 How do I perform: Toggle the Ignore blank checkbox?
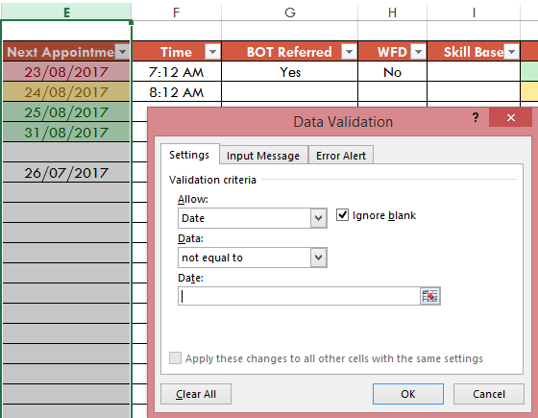(x=342, y=215)
